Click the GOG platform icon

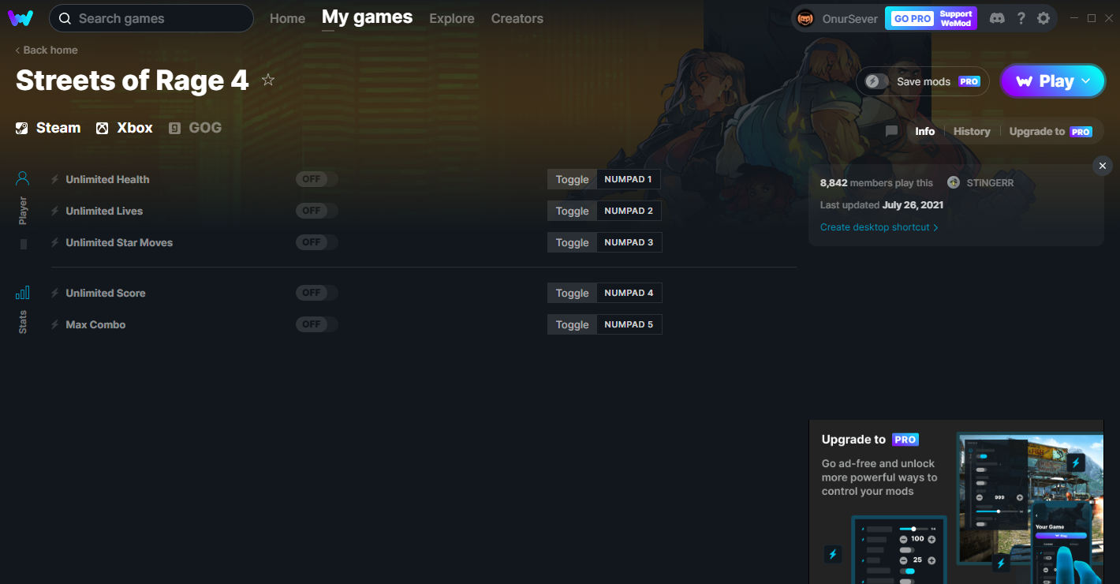(x=175, y=128)
